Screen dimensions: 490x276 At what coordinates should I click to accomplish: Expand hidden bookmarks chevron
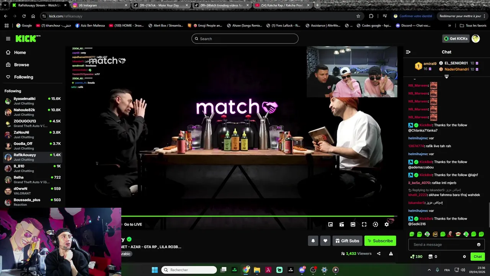pos(449,26)
